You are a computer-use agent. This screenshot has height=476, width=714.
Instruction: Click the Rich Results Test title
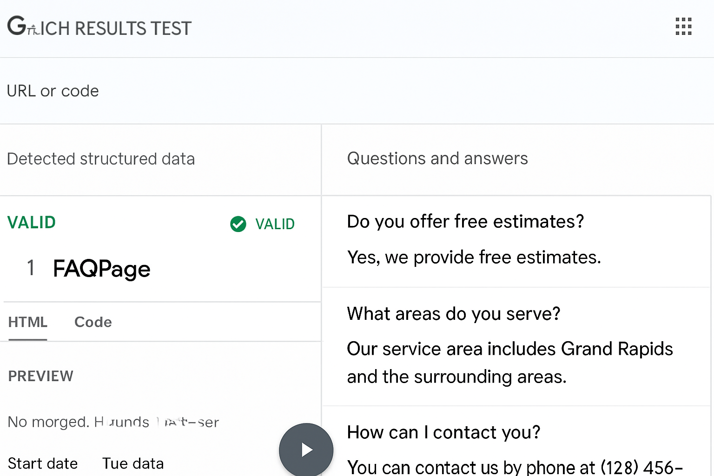coord(116,28)
